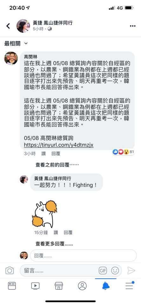Open the Notifications bell tab
This screenshot has width=141, height=305.
[x=106, y=286]
